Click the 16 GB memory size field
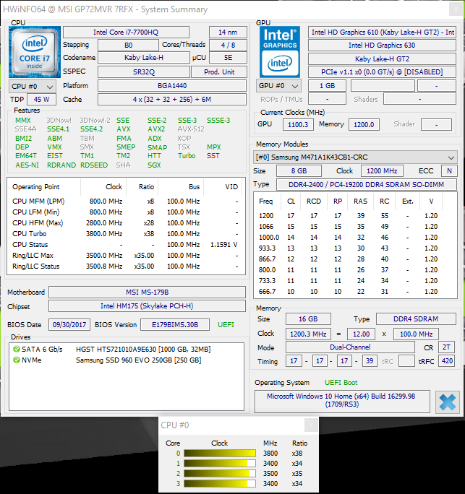The height and width of the screenshot is (494, 465). tap(308, 318)
